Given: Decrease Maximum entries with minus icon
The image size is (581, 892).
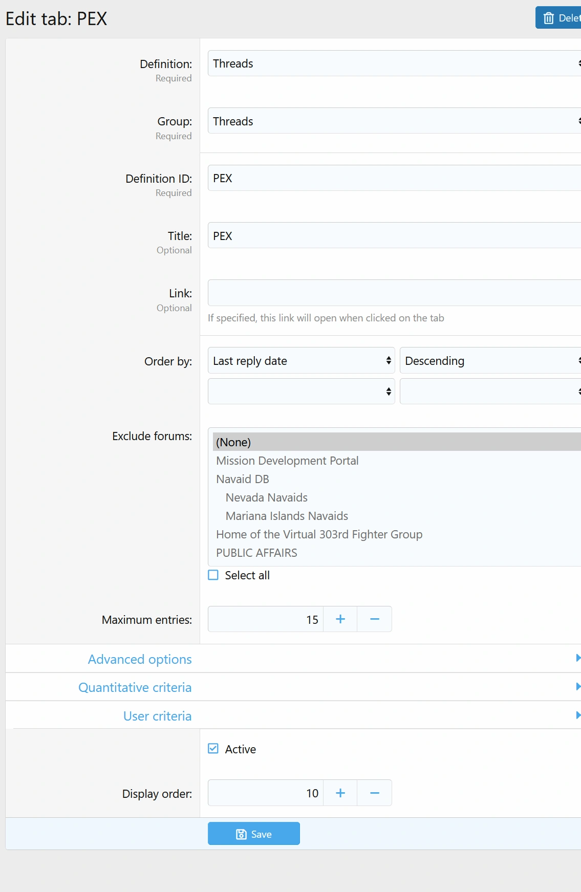Looking at the screenshot, I should pos(374,619).
